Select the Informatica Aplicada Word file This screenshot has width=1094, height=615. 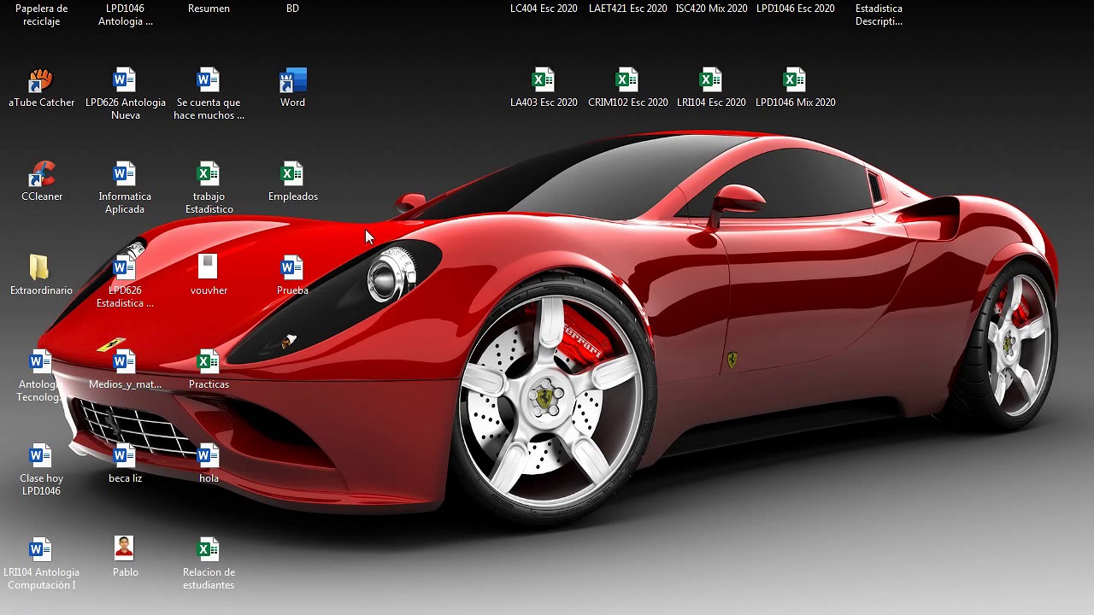125,174
